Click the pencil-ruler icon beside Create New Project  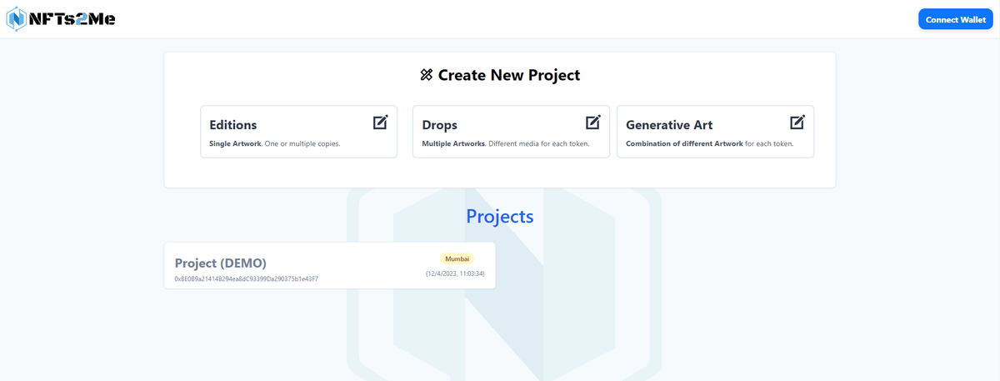[x=427, y=75]
